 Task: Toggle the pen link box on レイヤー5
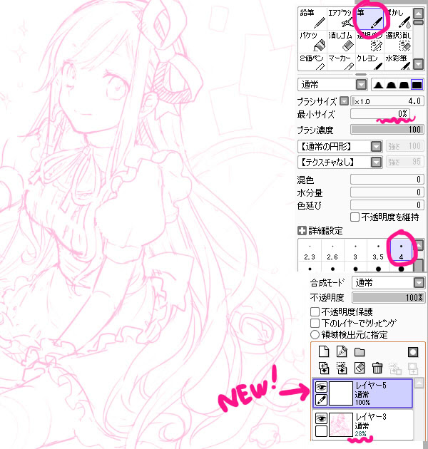322,399
